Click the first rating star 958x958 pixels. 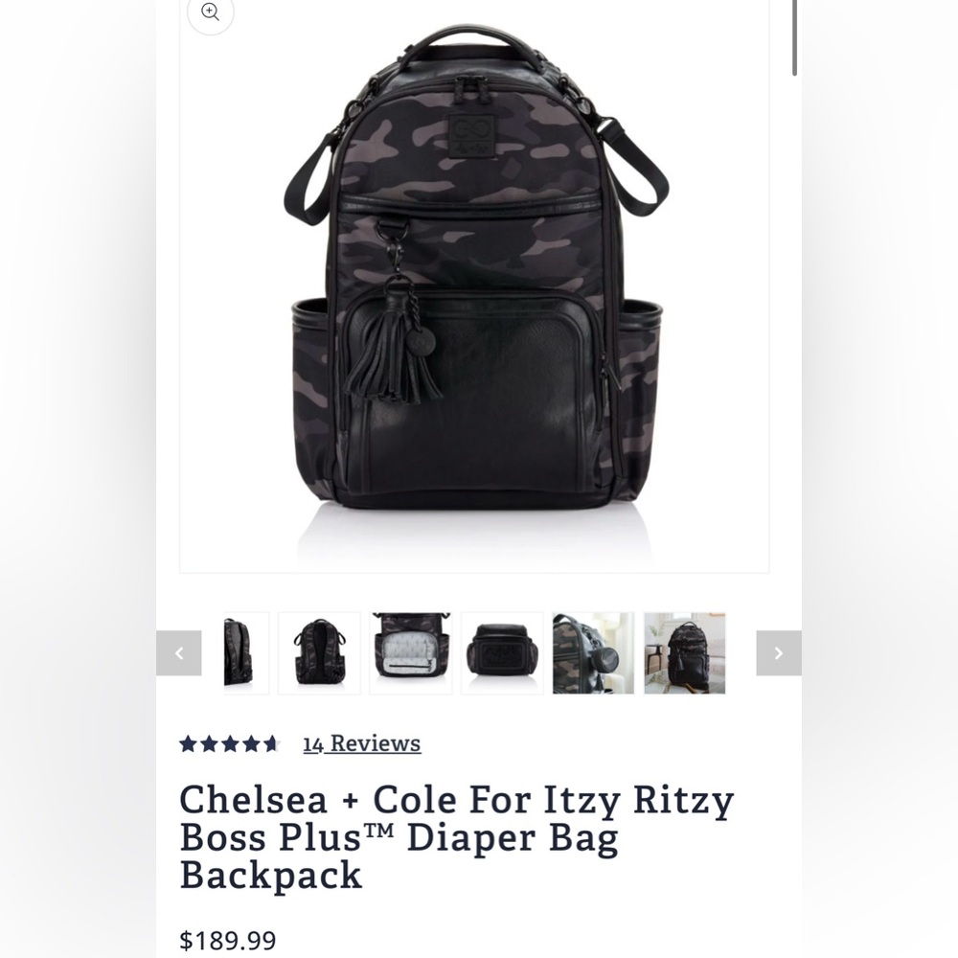pos(188,743)
